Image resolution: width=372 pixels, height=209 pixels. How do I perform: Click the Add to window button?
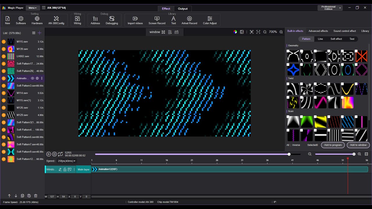(358, 145)
